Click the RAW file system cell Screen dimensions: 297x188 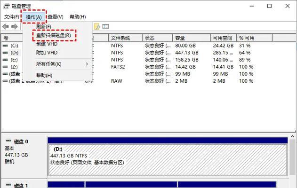(116, 81)
